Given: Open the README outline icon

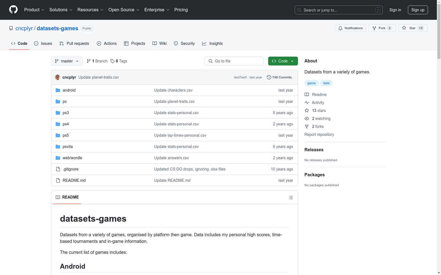Looking at the screenshot, I should click(x=291, y=197).
